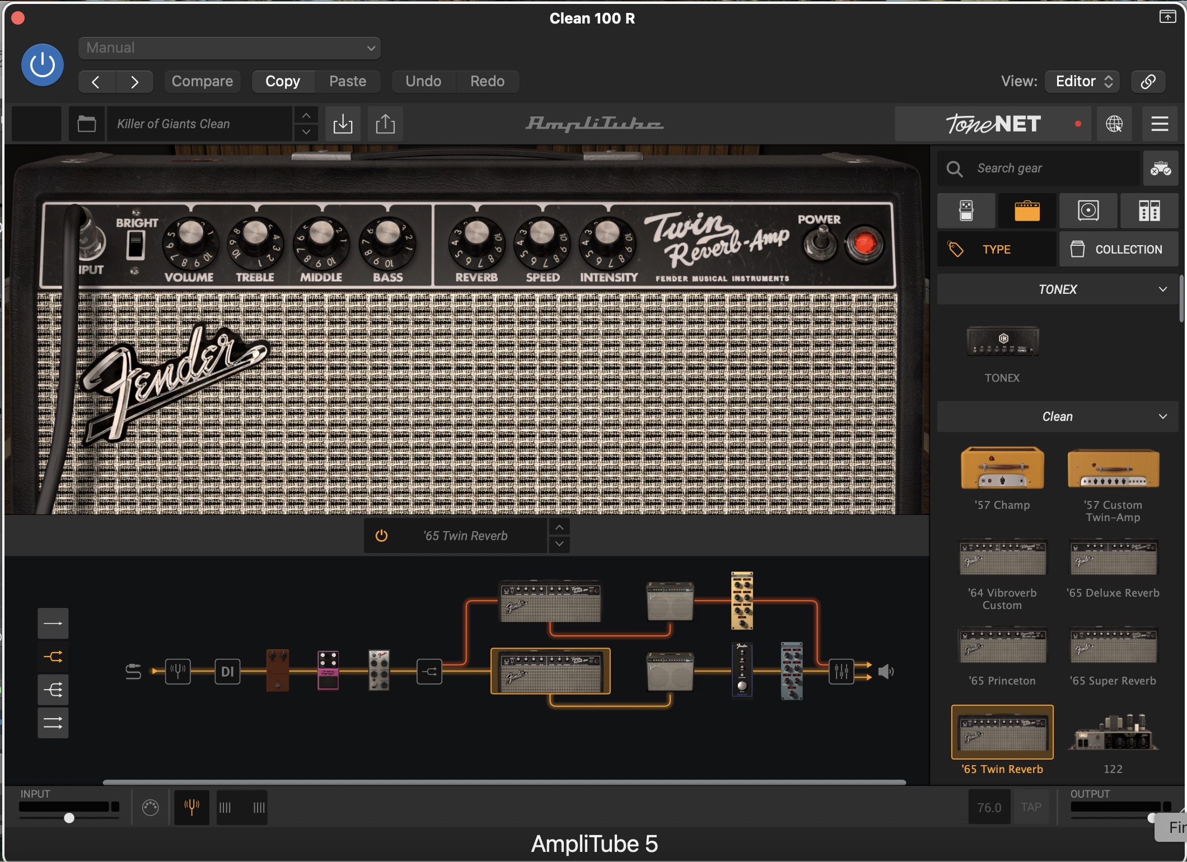Toggle the '65 Twin Reverb power icon
Viewport: 1187px width, 862px height.
381,536
